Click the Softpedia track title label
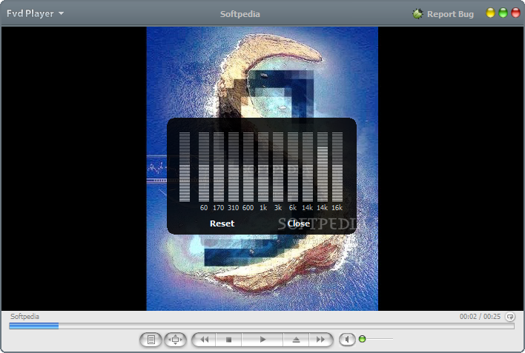Viewport: 525px width, 353px height. point(24,316)
